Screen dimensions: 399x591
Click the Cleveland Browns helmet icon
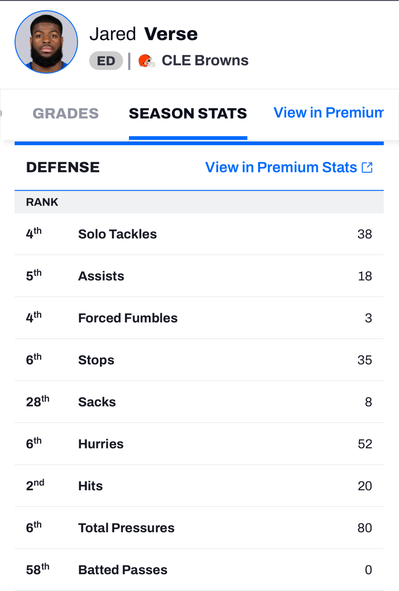click(x=147, y=61)
